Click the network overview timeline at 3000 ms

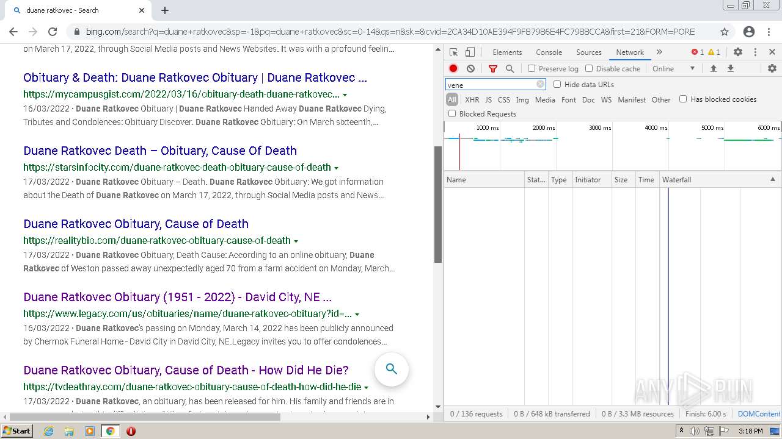pyautogui.click(x=599, y=128)
